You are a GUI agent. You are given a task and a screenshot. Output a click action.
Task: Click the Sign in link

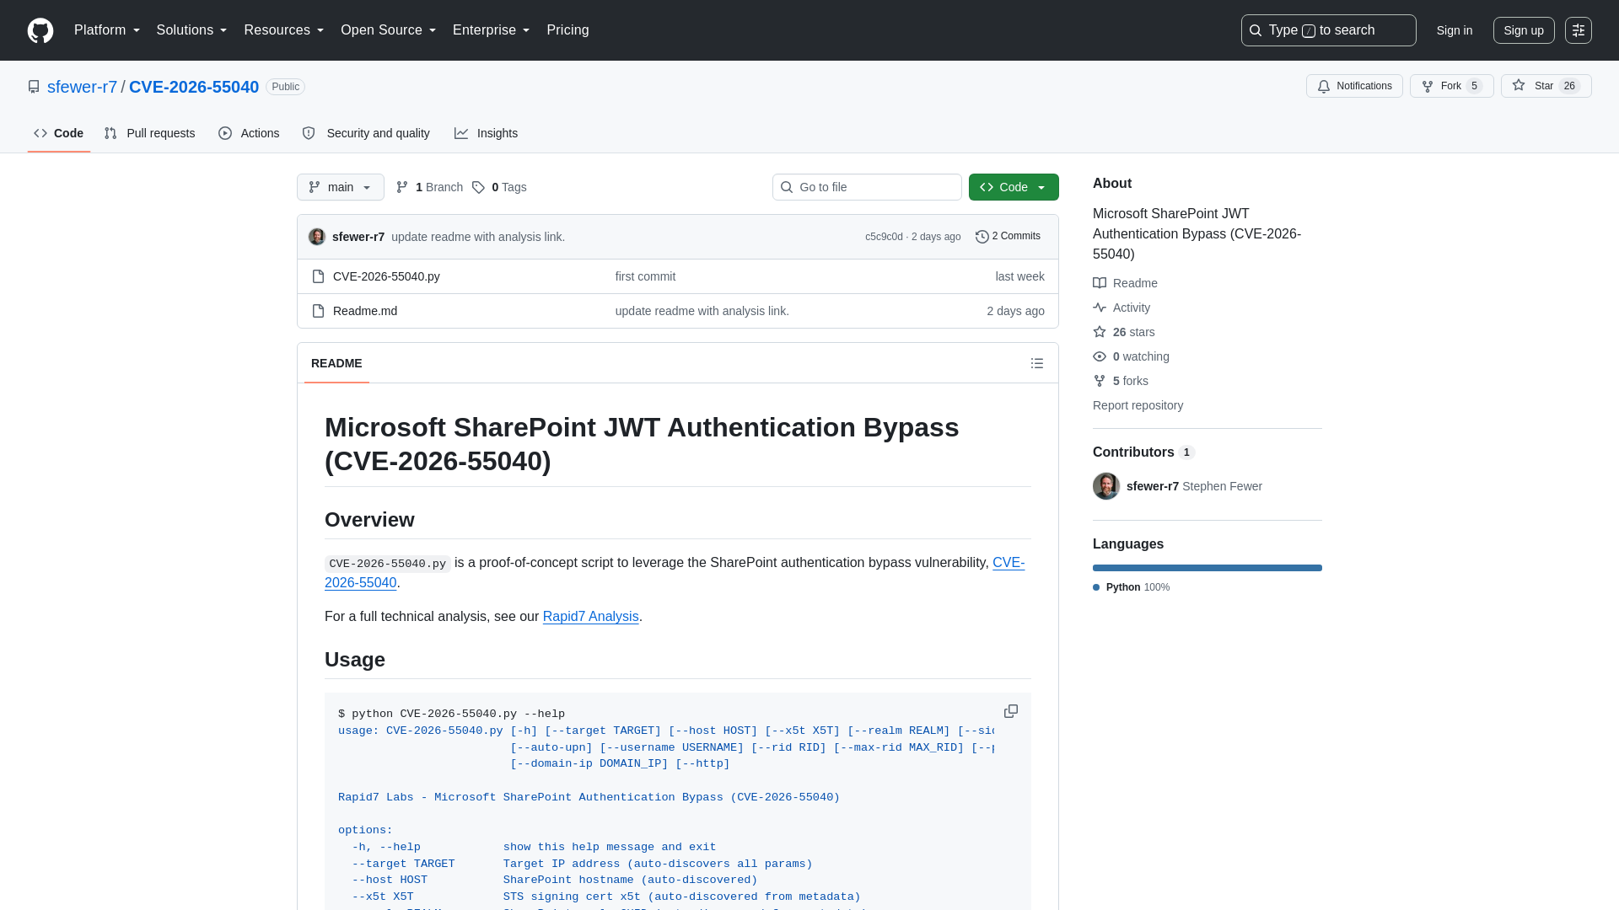point(1455,30)
